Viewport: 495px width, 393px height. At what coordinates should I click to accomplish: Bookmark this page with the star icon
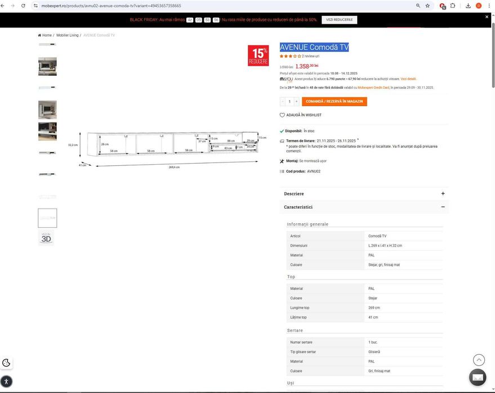tap(427, 6)
